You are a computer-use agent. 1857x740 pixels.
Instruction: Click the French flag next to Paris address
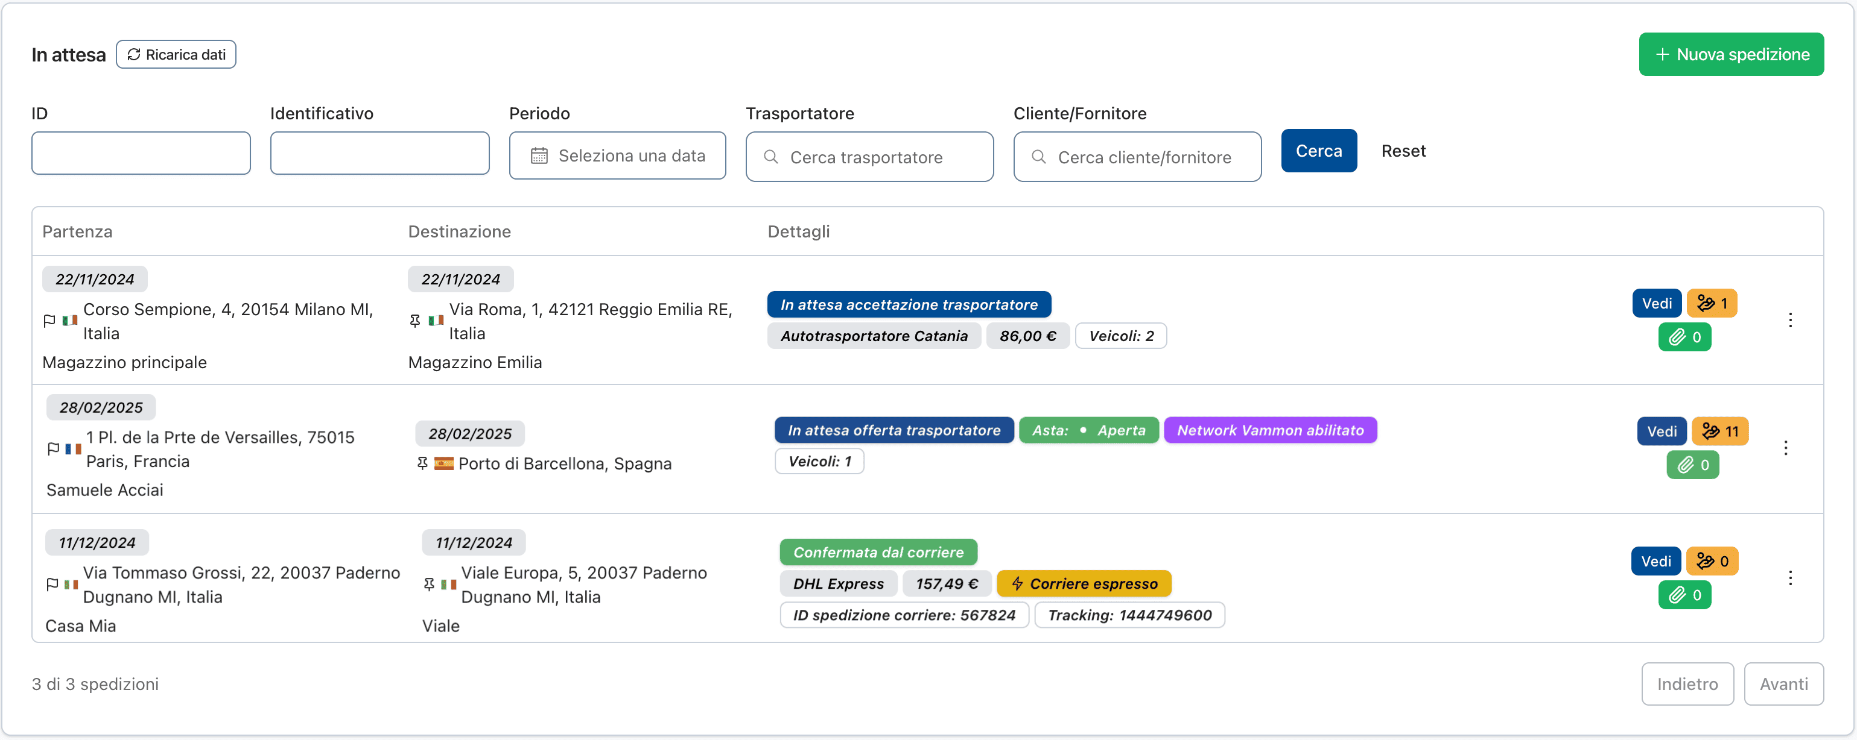(x=73, y=449)
